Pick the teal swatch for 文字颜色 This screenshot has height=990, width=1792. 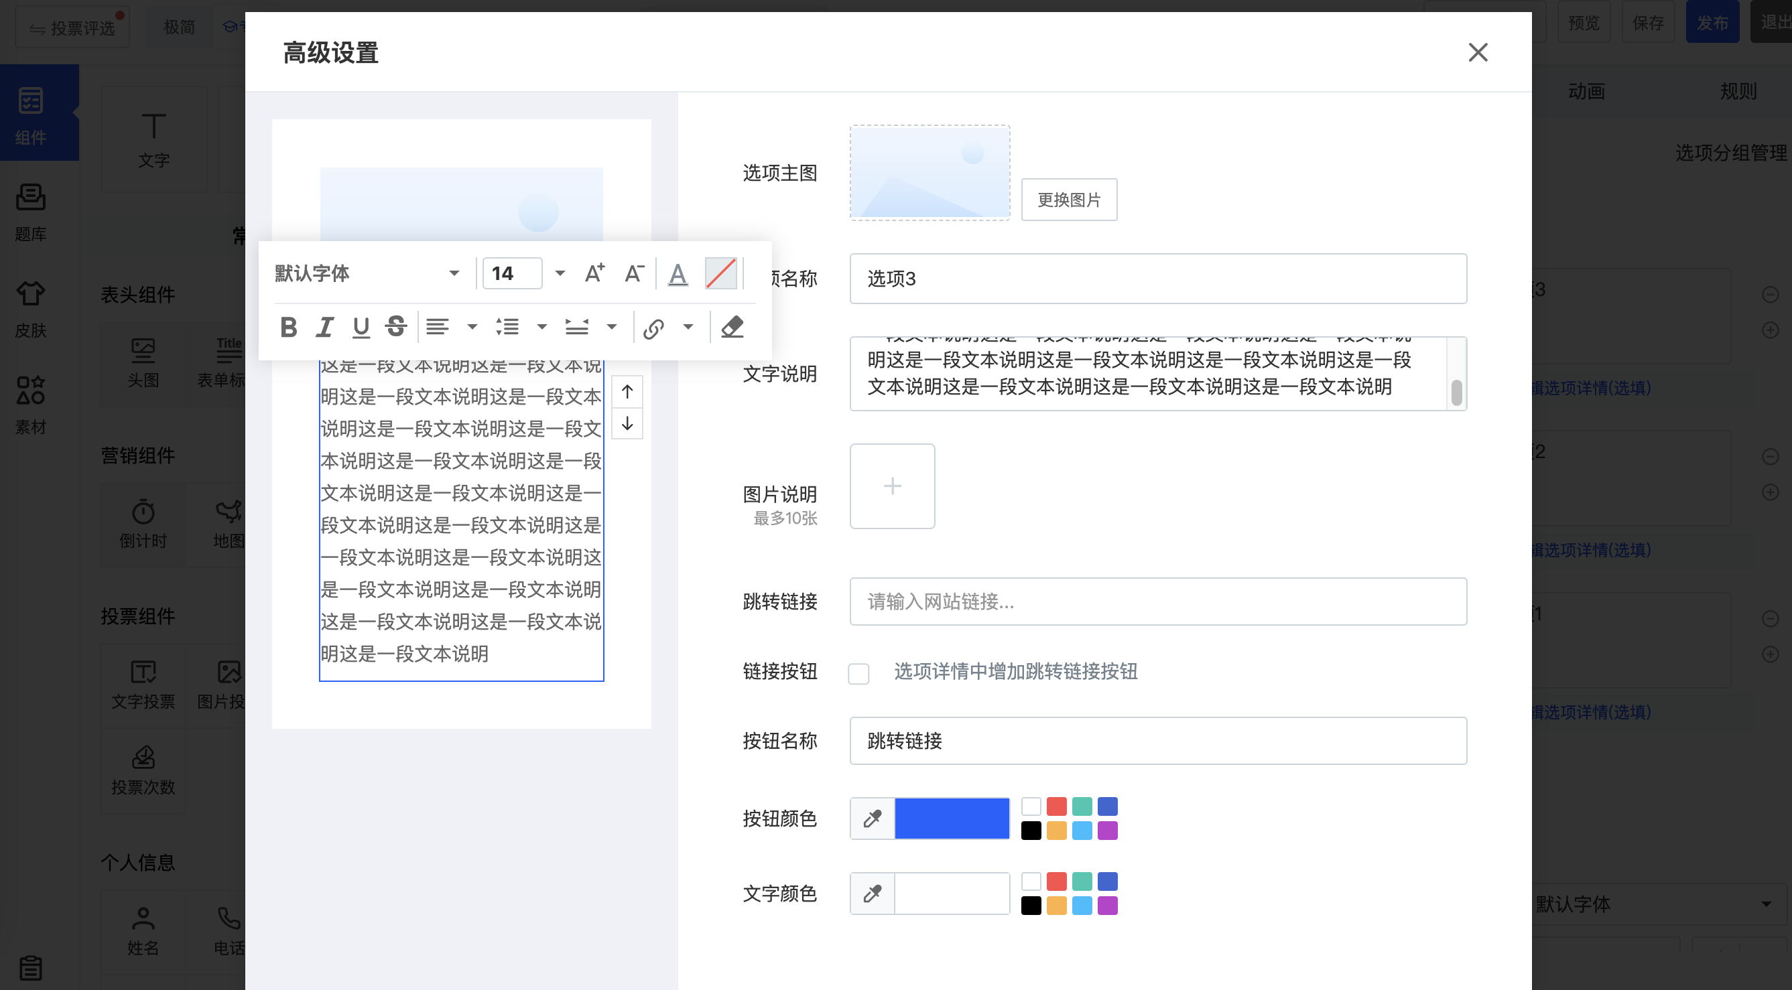tap(1082, 881)
